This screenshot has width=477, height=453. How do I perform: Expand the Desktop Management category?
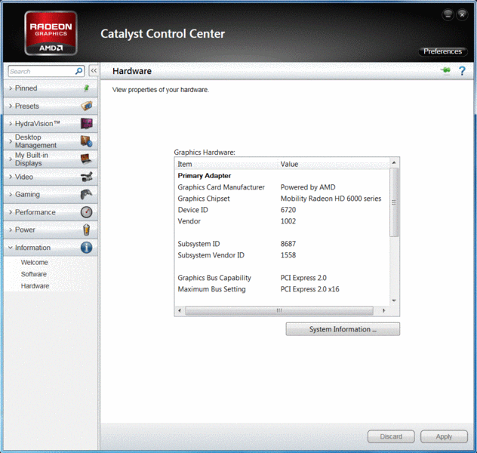(x=51, y=141)
